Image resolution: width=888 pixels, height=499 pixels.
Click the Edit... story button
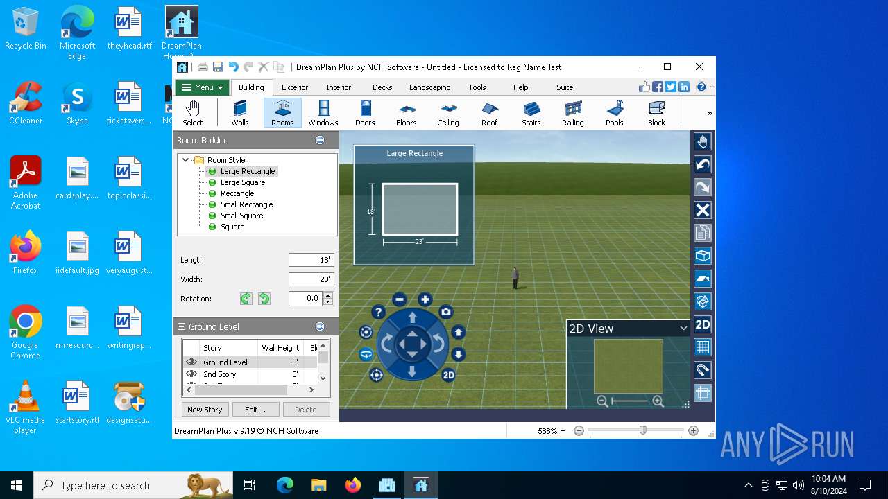pyautogui.click(x=255, y=410)
